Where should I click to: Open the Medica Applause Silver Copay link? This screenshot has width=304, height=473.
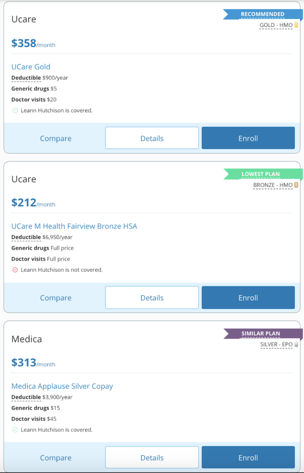pyautogui.click(x=62, y=386)
